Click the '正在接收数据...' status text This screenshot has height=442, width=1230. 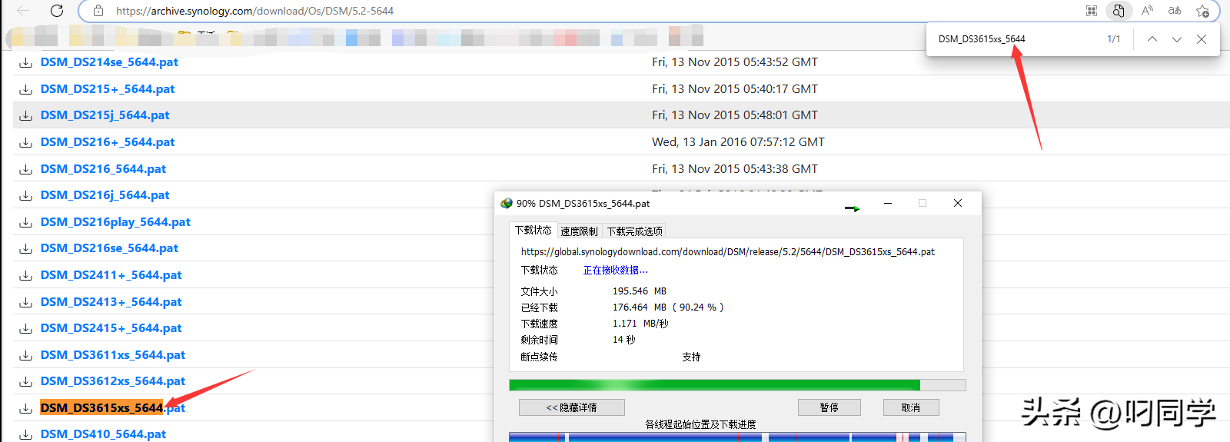click(x=615, y=271)
